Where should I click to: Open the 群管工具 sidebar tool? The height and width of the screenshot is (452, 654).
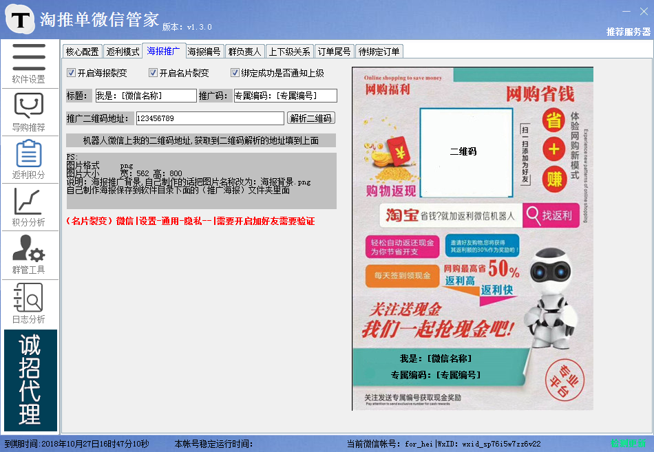click(x=29, y=253)
